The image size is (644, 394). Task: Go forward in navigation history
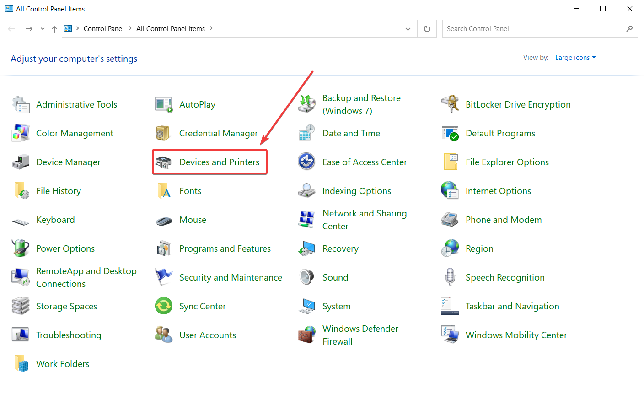[29, 29]
